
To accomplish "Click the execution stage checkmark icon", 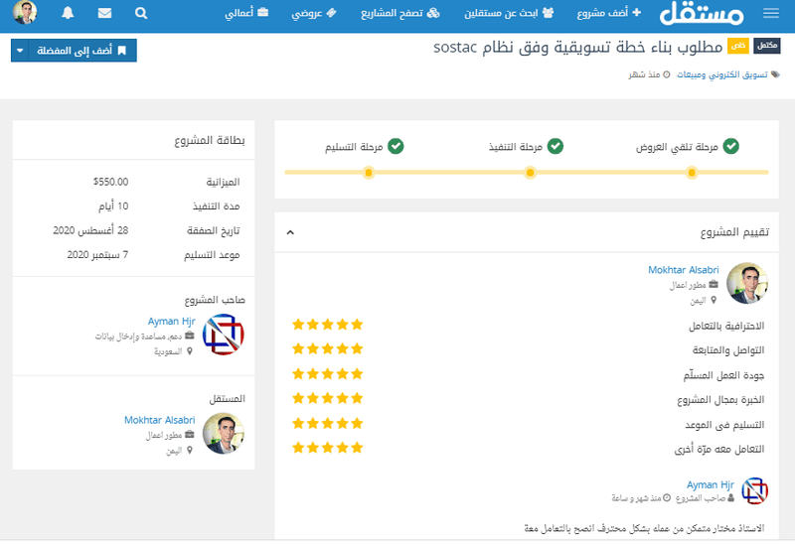I will click(x=556, y=146).
